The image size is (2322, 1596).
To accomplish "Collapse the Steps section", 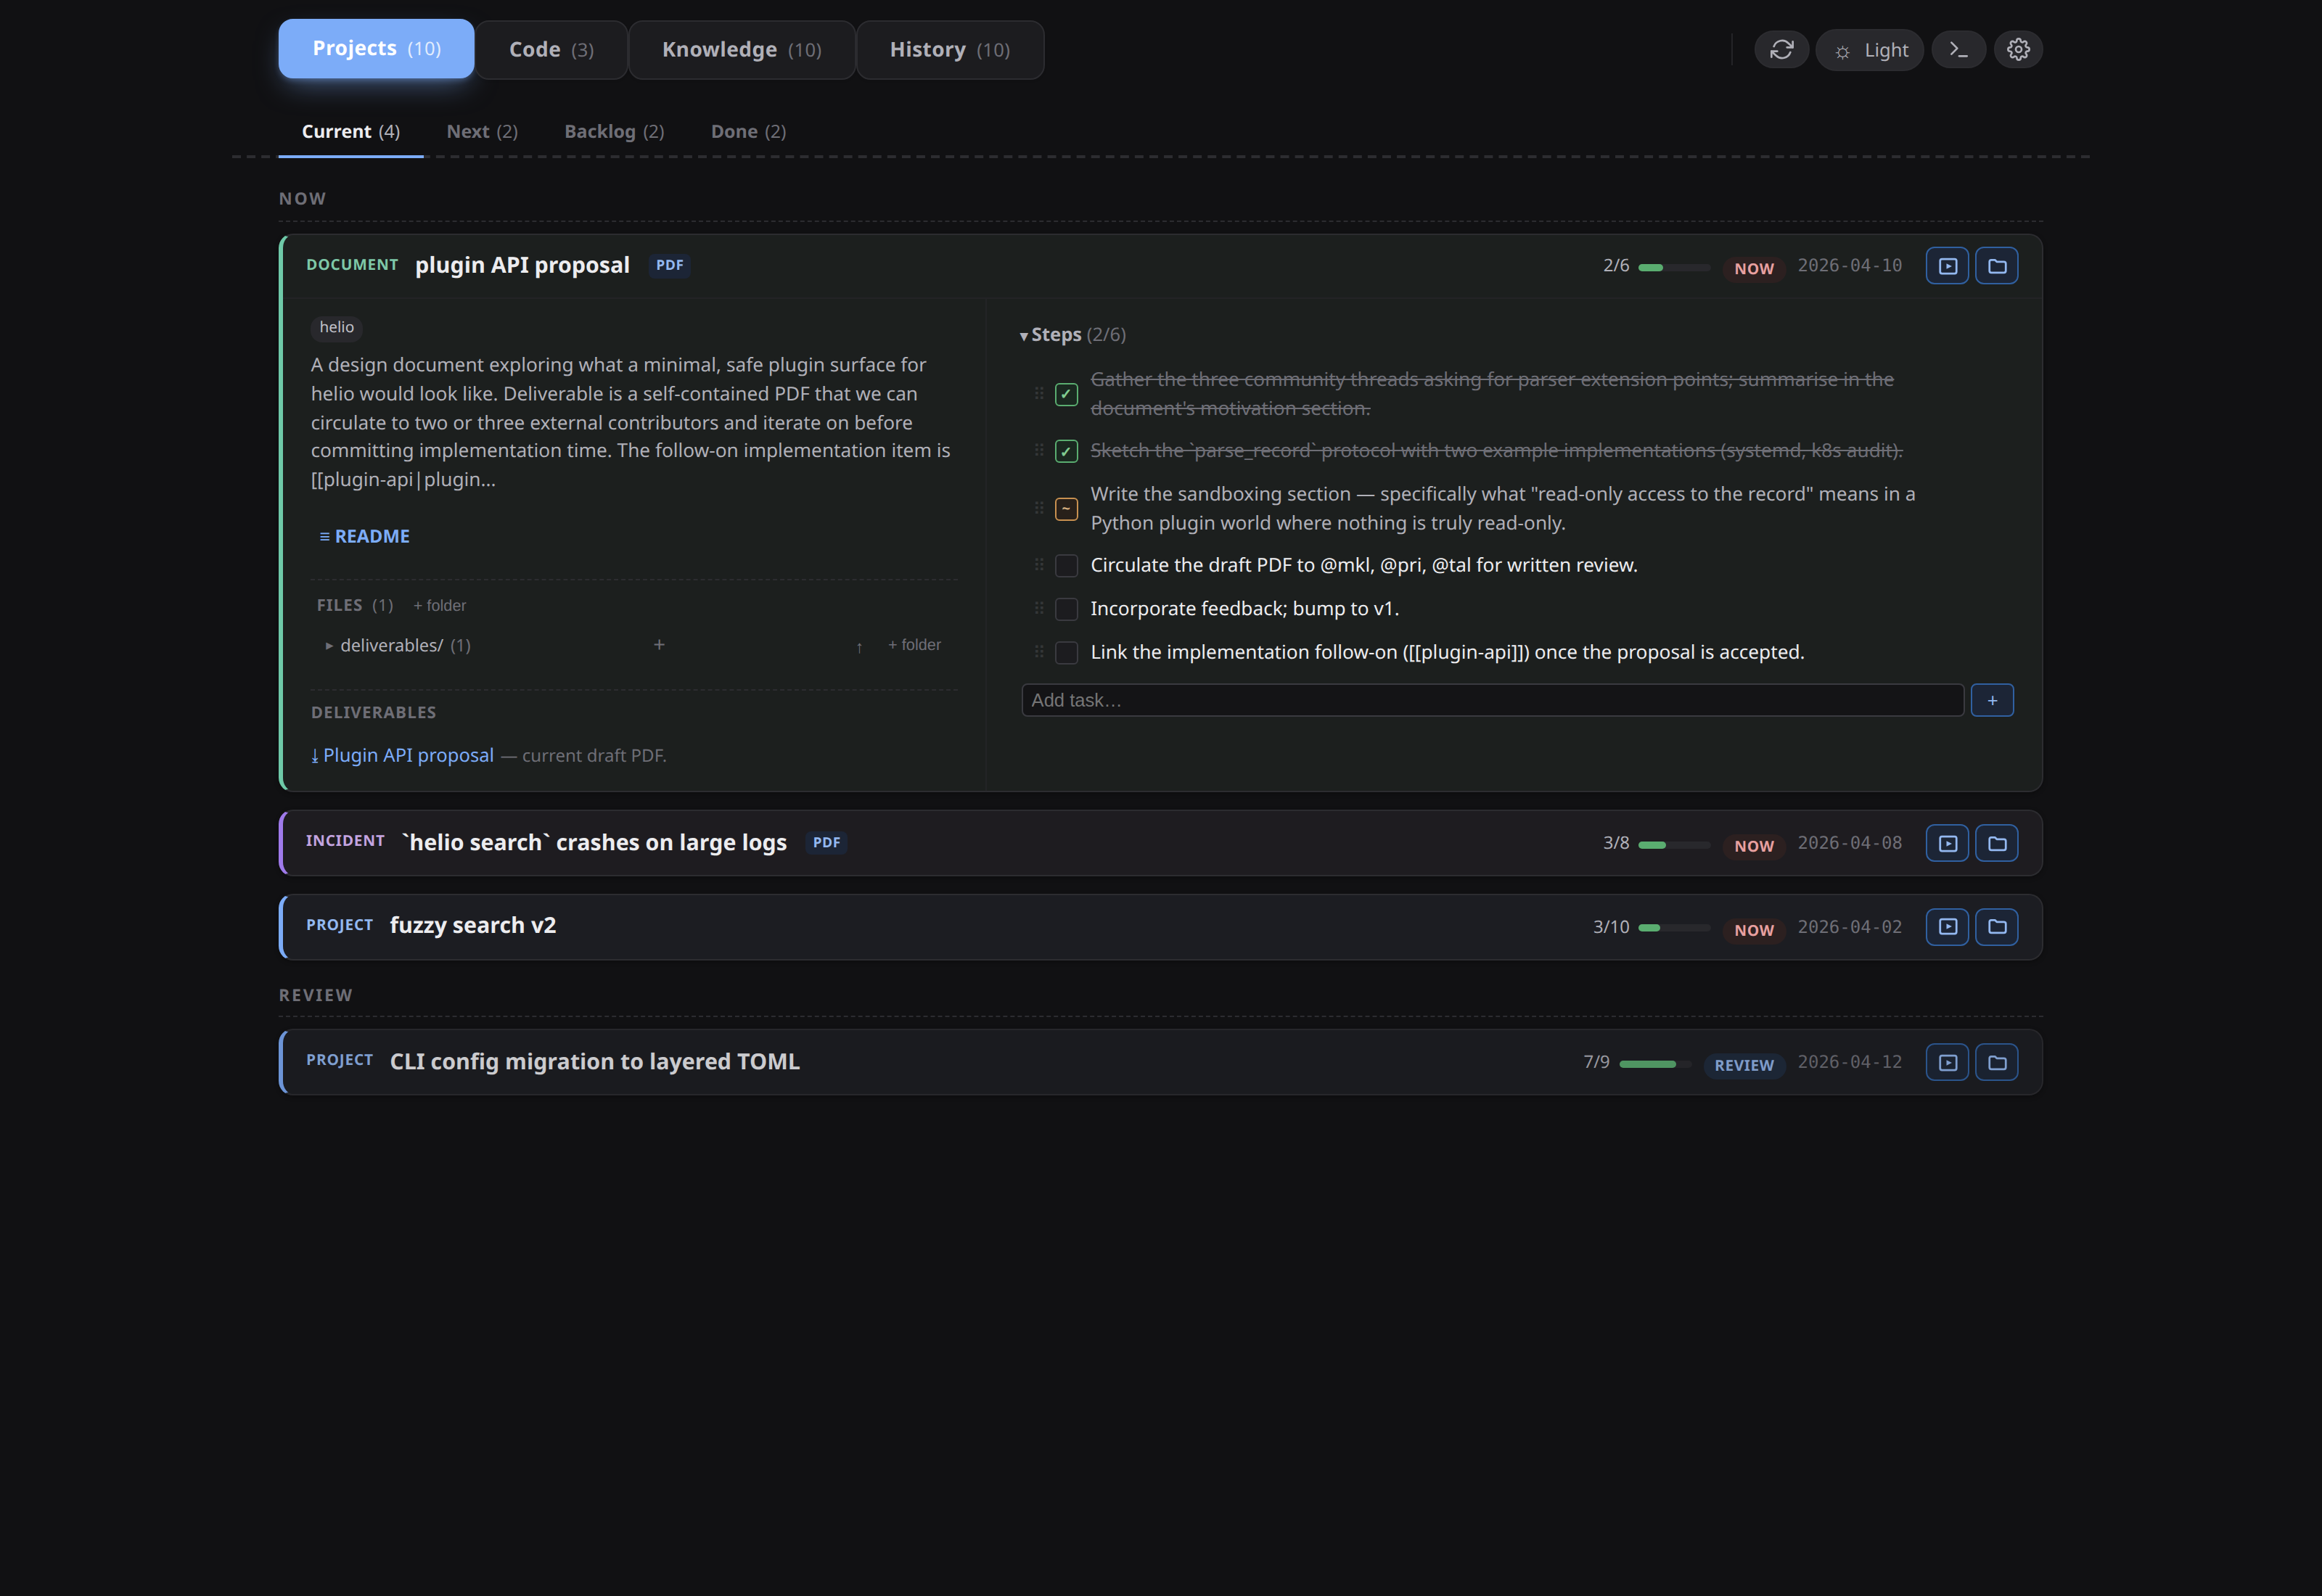I will tap(1023, 336).
